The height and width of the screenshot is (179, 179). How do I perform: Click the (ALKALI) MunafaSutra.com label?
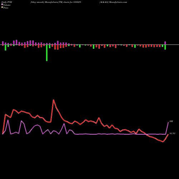tap(113, 2)
